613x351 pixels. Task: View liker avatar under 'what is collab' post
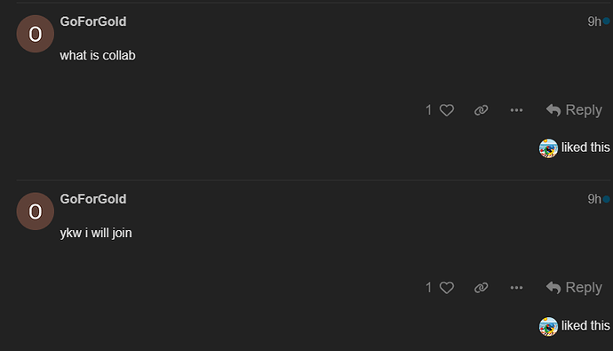coord(548,148)
